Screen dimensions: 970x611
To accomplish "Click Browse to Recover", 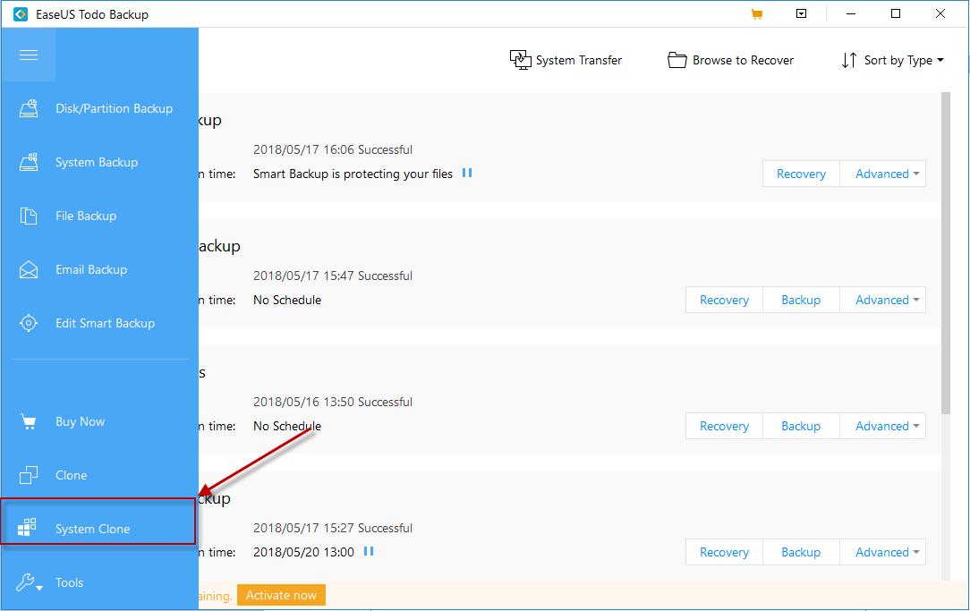I will coord(730,60).
